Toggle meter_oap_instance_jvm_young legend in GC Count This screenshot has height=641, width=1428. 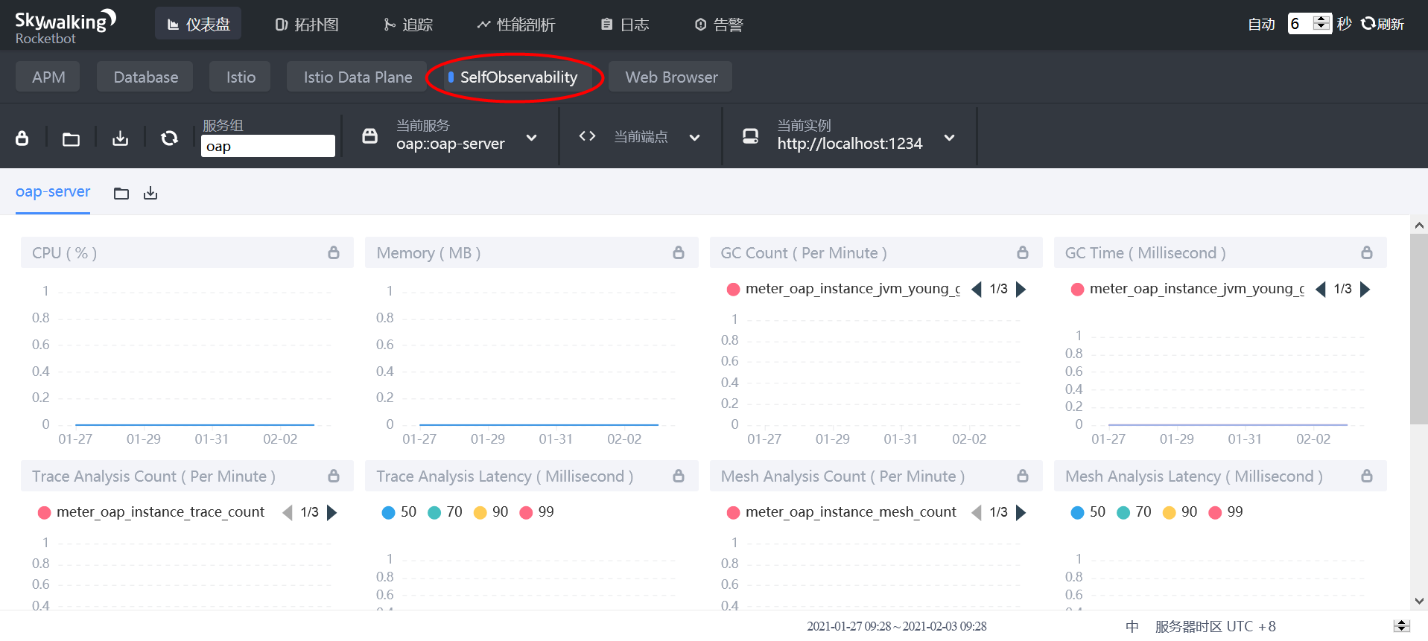pos(843,289)
